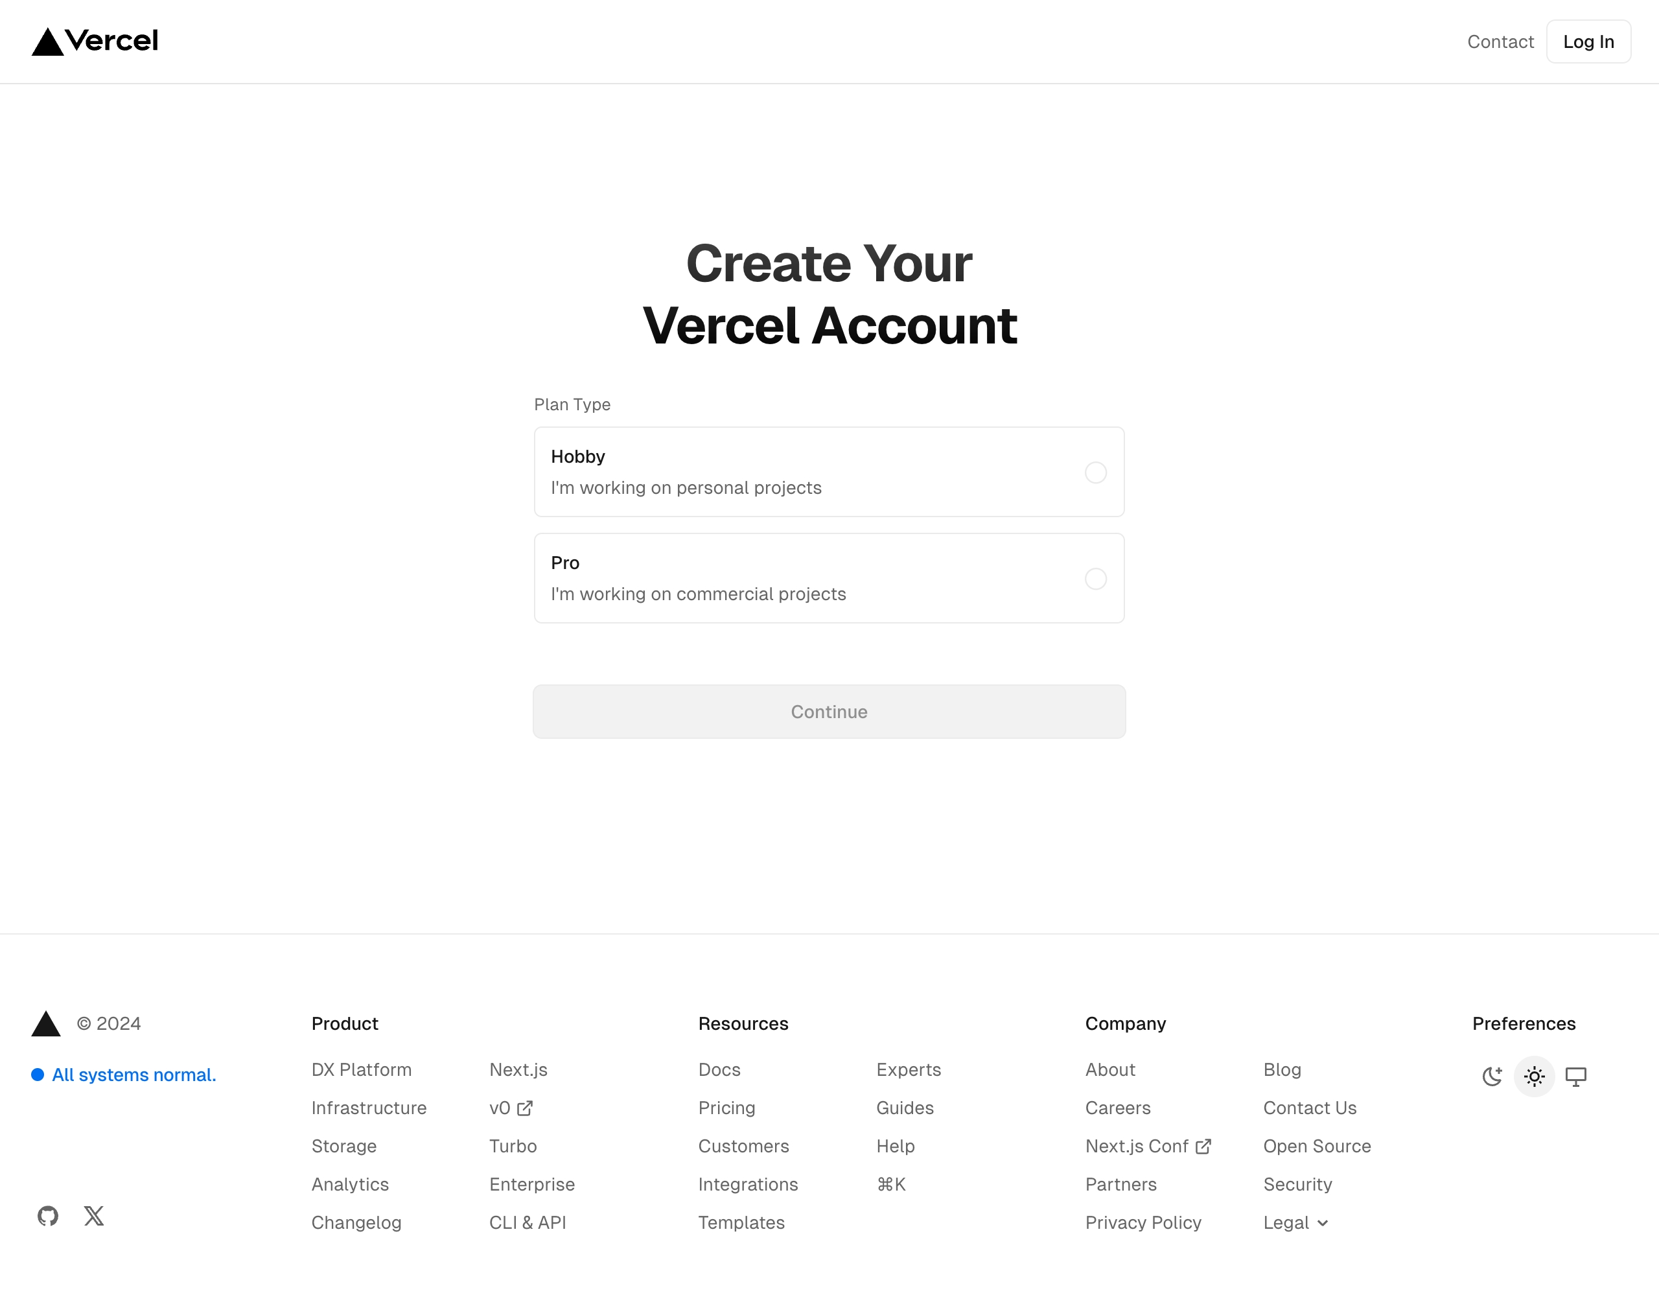The image size is (1659, 1304).
Task: Open the Changelog footer link
Action: (x=356, y=1222)
